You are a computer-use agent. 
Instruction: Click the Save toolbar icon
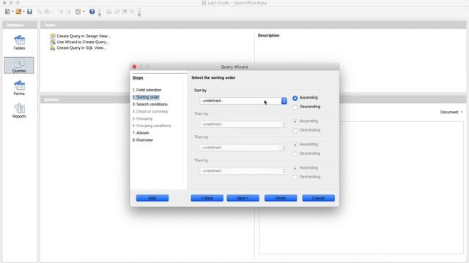point(29,12)
